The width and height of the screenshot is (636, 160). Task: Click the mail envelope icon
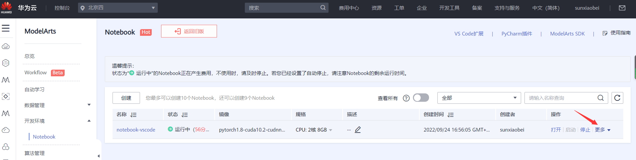pyautogui.click(x=622, y=8)
